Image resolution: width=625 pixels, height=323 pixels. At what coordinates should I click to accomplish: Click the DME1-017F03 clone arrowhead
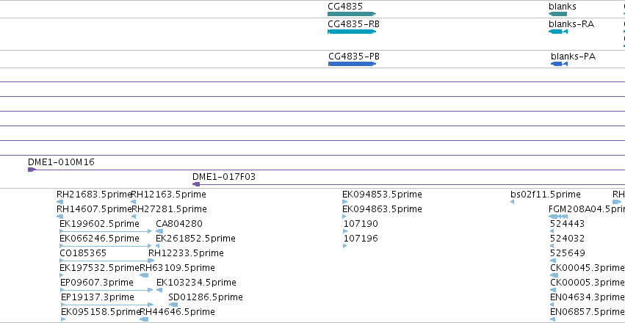point(196,184)
